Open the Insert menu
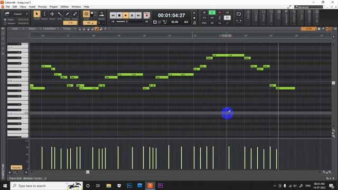The width and height of the screenshot is (338, 190). (x=32, y=7)
